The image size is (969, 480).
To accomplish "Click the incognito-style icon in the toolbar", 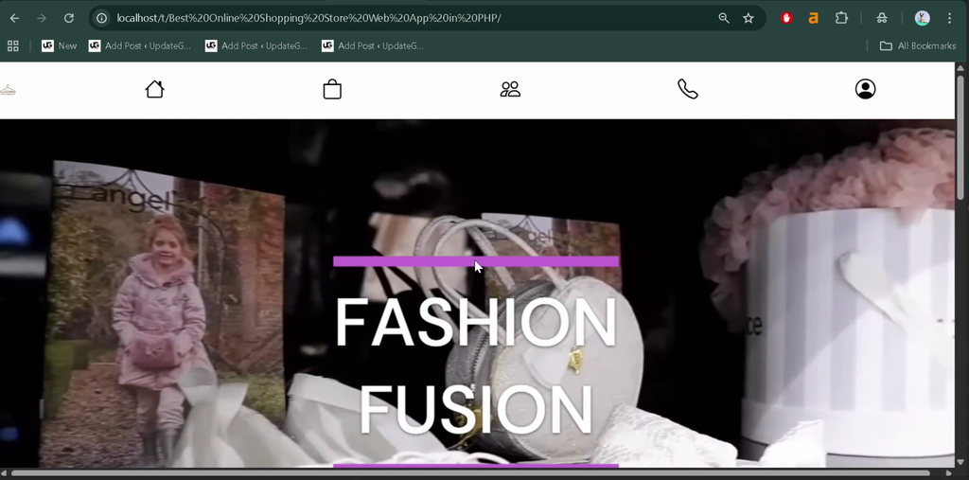I will coord(882,18).
